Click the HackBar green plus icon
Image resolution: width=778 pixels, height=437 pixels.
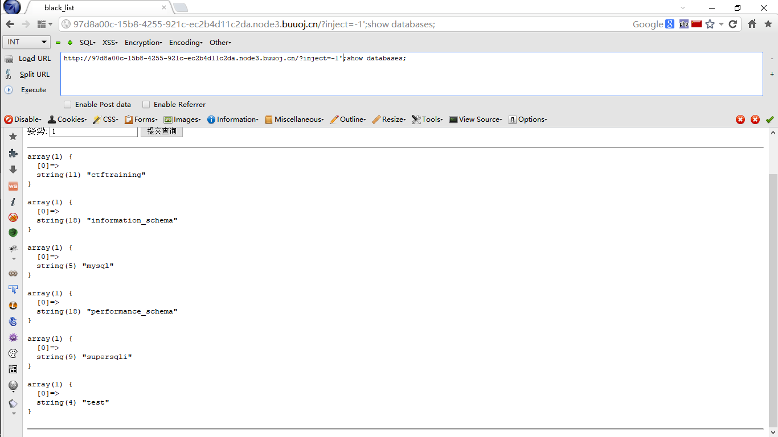[x=70, y=43]
